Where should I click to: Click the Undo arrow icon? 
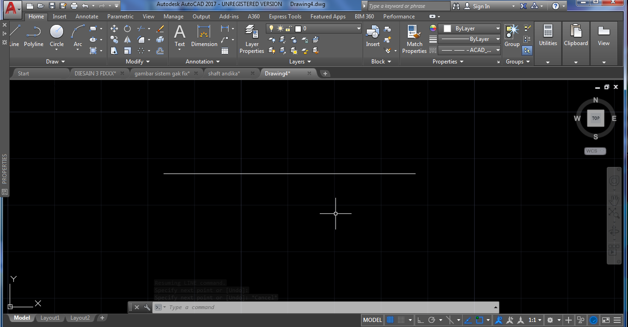click(x=85, y=6)
